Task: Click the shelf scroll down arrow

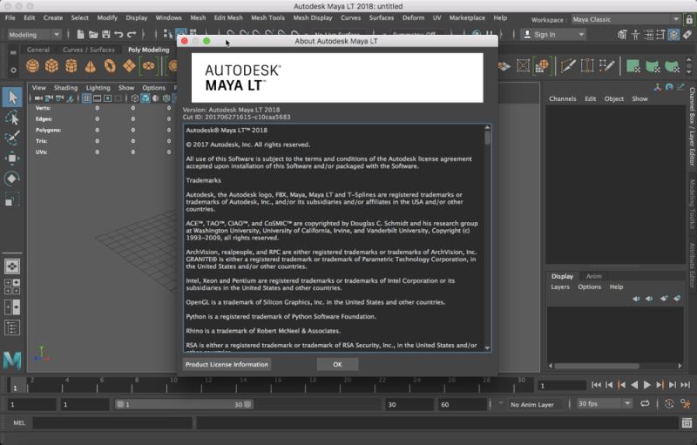Action: tap(689, 72)
